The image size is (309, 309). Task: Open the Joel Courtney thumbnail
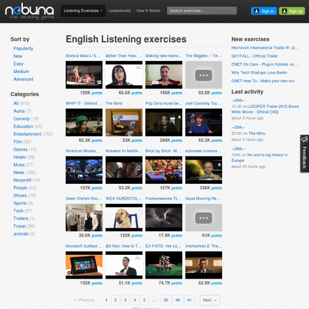point(203,123)
